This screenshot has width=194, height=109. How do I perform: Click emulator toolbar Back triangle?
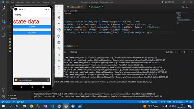[x=59, y=55]
